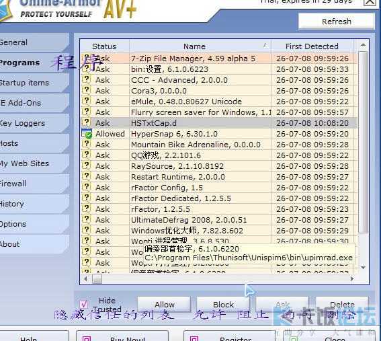
Task: Click the question-mark icon beside UltimateDefrag 2008
Action: (x=86, y=219)
